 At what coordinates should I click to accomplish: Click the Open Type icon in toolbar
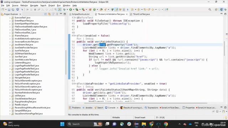[101, 10]
